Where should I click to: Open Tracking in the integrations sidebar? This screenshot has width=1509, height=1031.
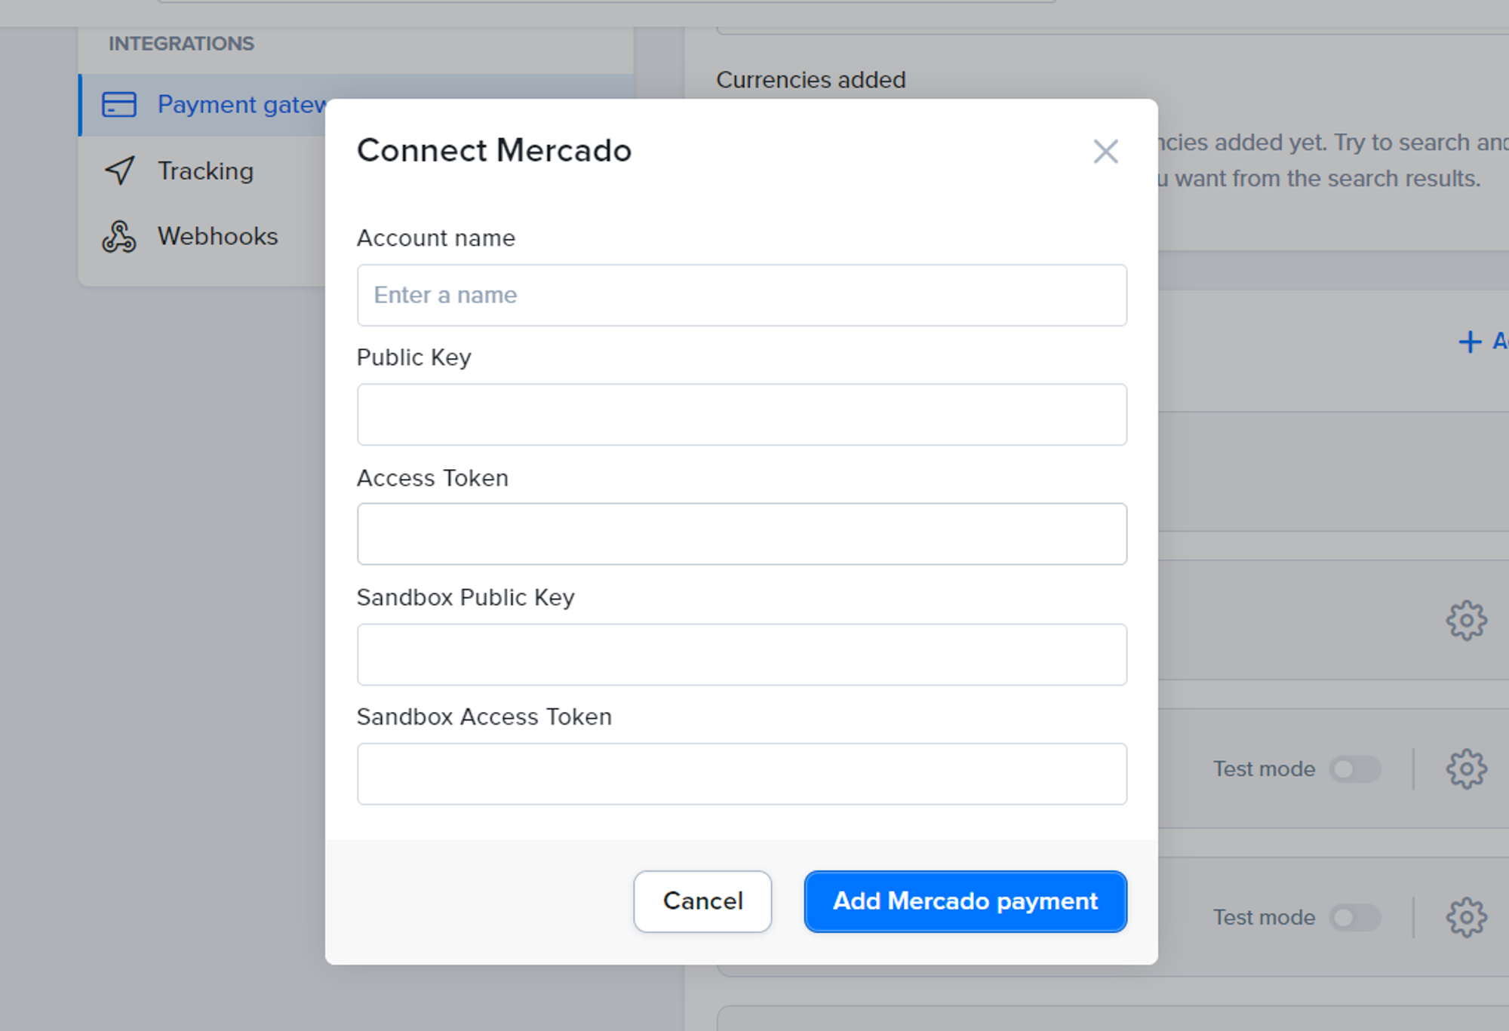pyautogui.click(x=204, y=171)
